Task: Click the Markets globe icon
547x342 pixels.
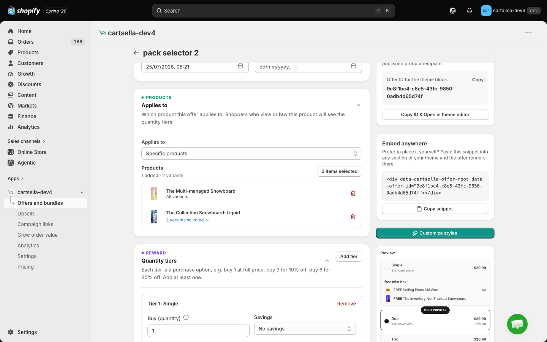Action: tap(11, 106)
